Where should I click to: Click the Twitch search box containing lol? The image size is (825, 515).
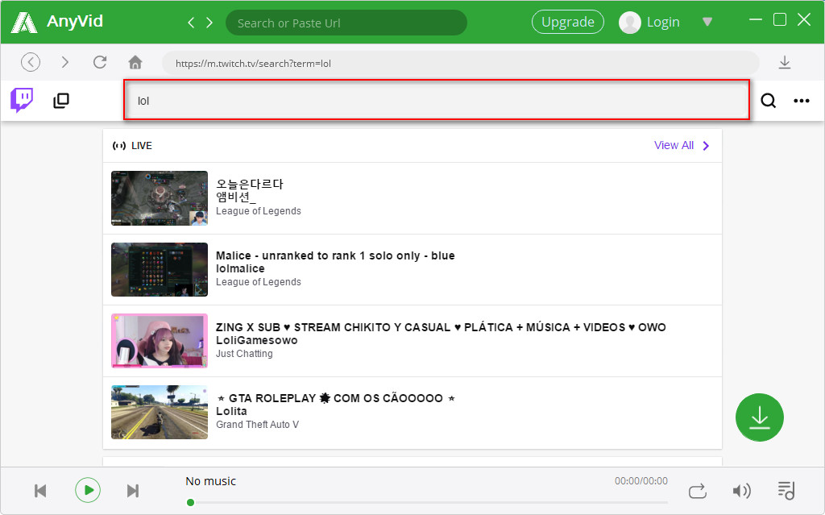coord(437,100)
